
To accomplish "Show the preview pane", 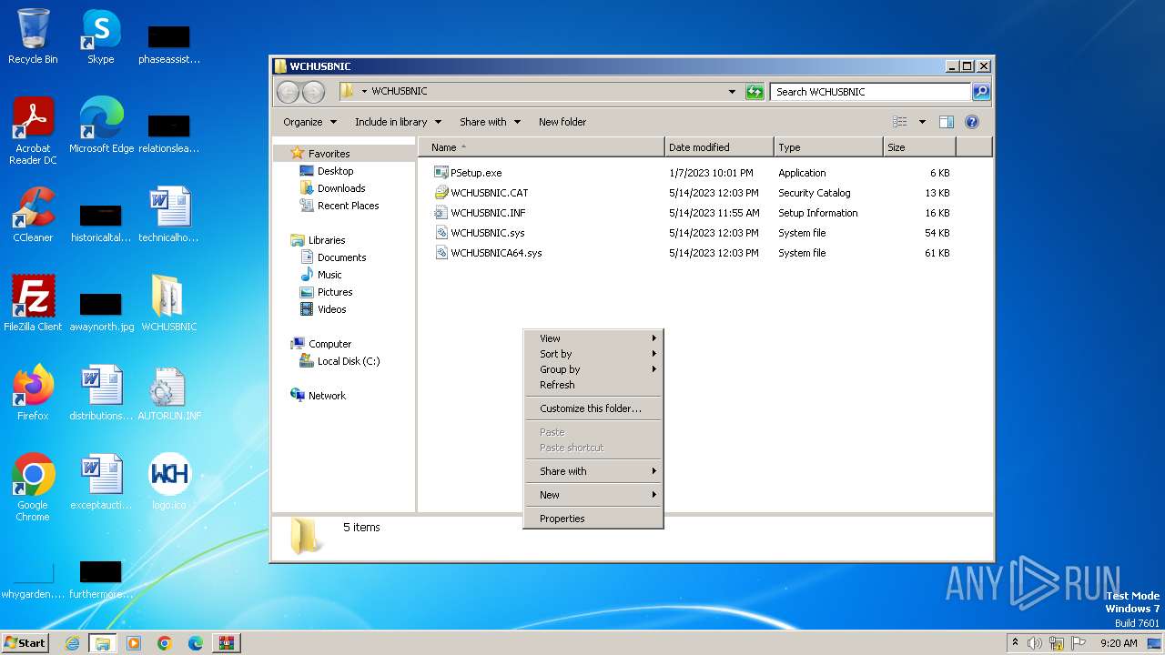I will pos(947,122).
